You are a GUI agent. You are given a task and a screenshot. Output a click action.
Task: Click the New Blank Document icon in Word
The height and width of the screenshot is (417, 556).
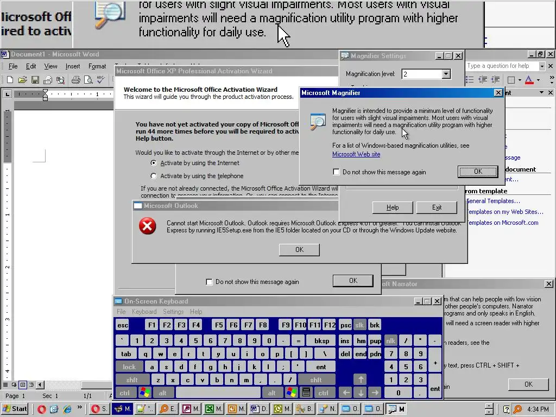click(x=10, y=80)
